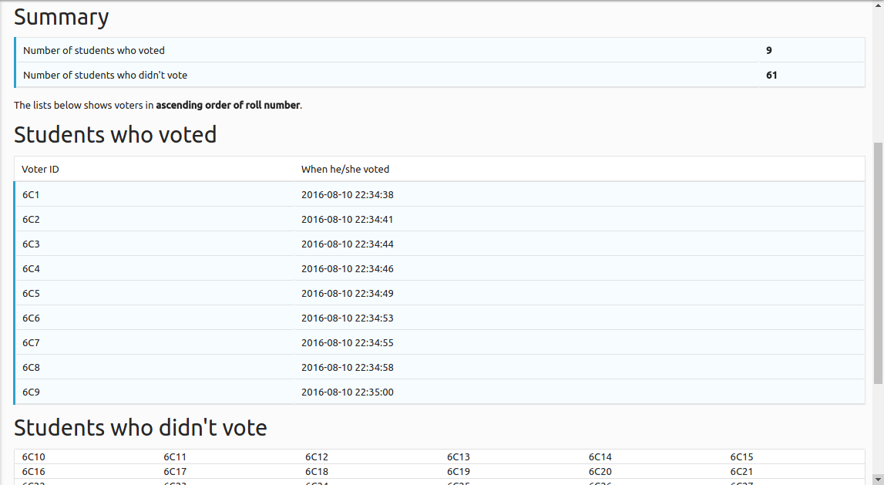Click 'ascending order of roll number' text
The image size is (884, 485).
point(228,105)
